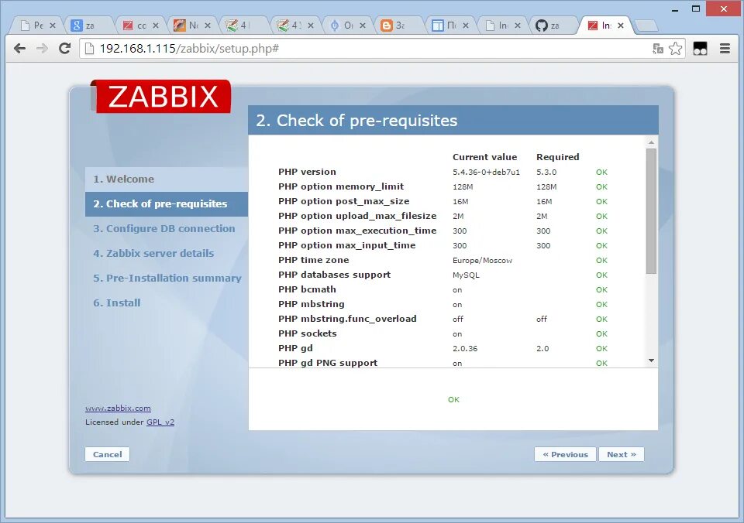This screenshot has height=523, width=744.
Task: Go back with the browser back arrow
Action: tap(19, 48)
